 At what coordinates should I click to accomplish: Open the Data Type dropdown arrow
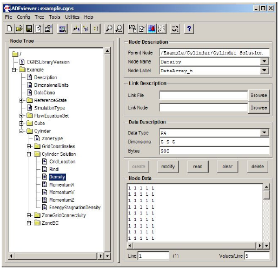(264, 133)
